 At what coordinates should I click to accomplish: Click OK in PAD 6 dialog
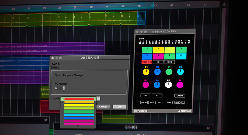(120, 107)
